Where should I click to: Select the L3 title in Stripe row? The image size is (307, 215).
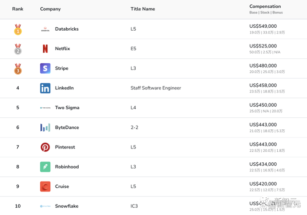coord(133,68)
